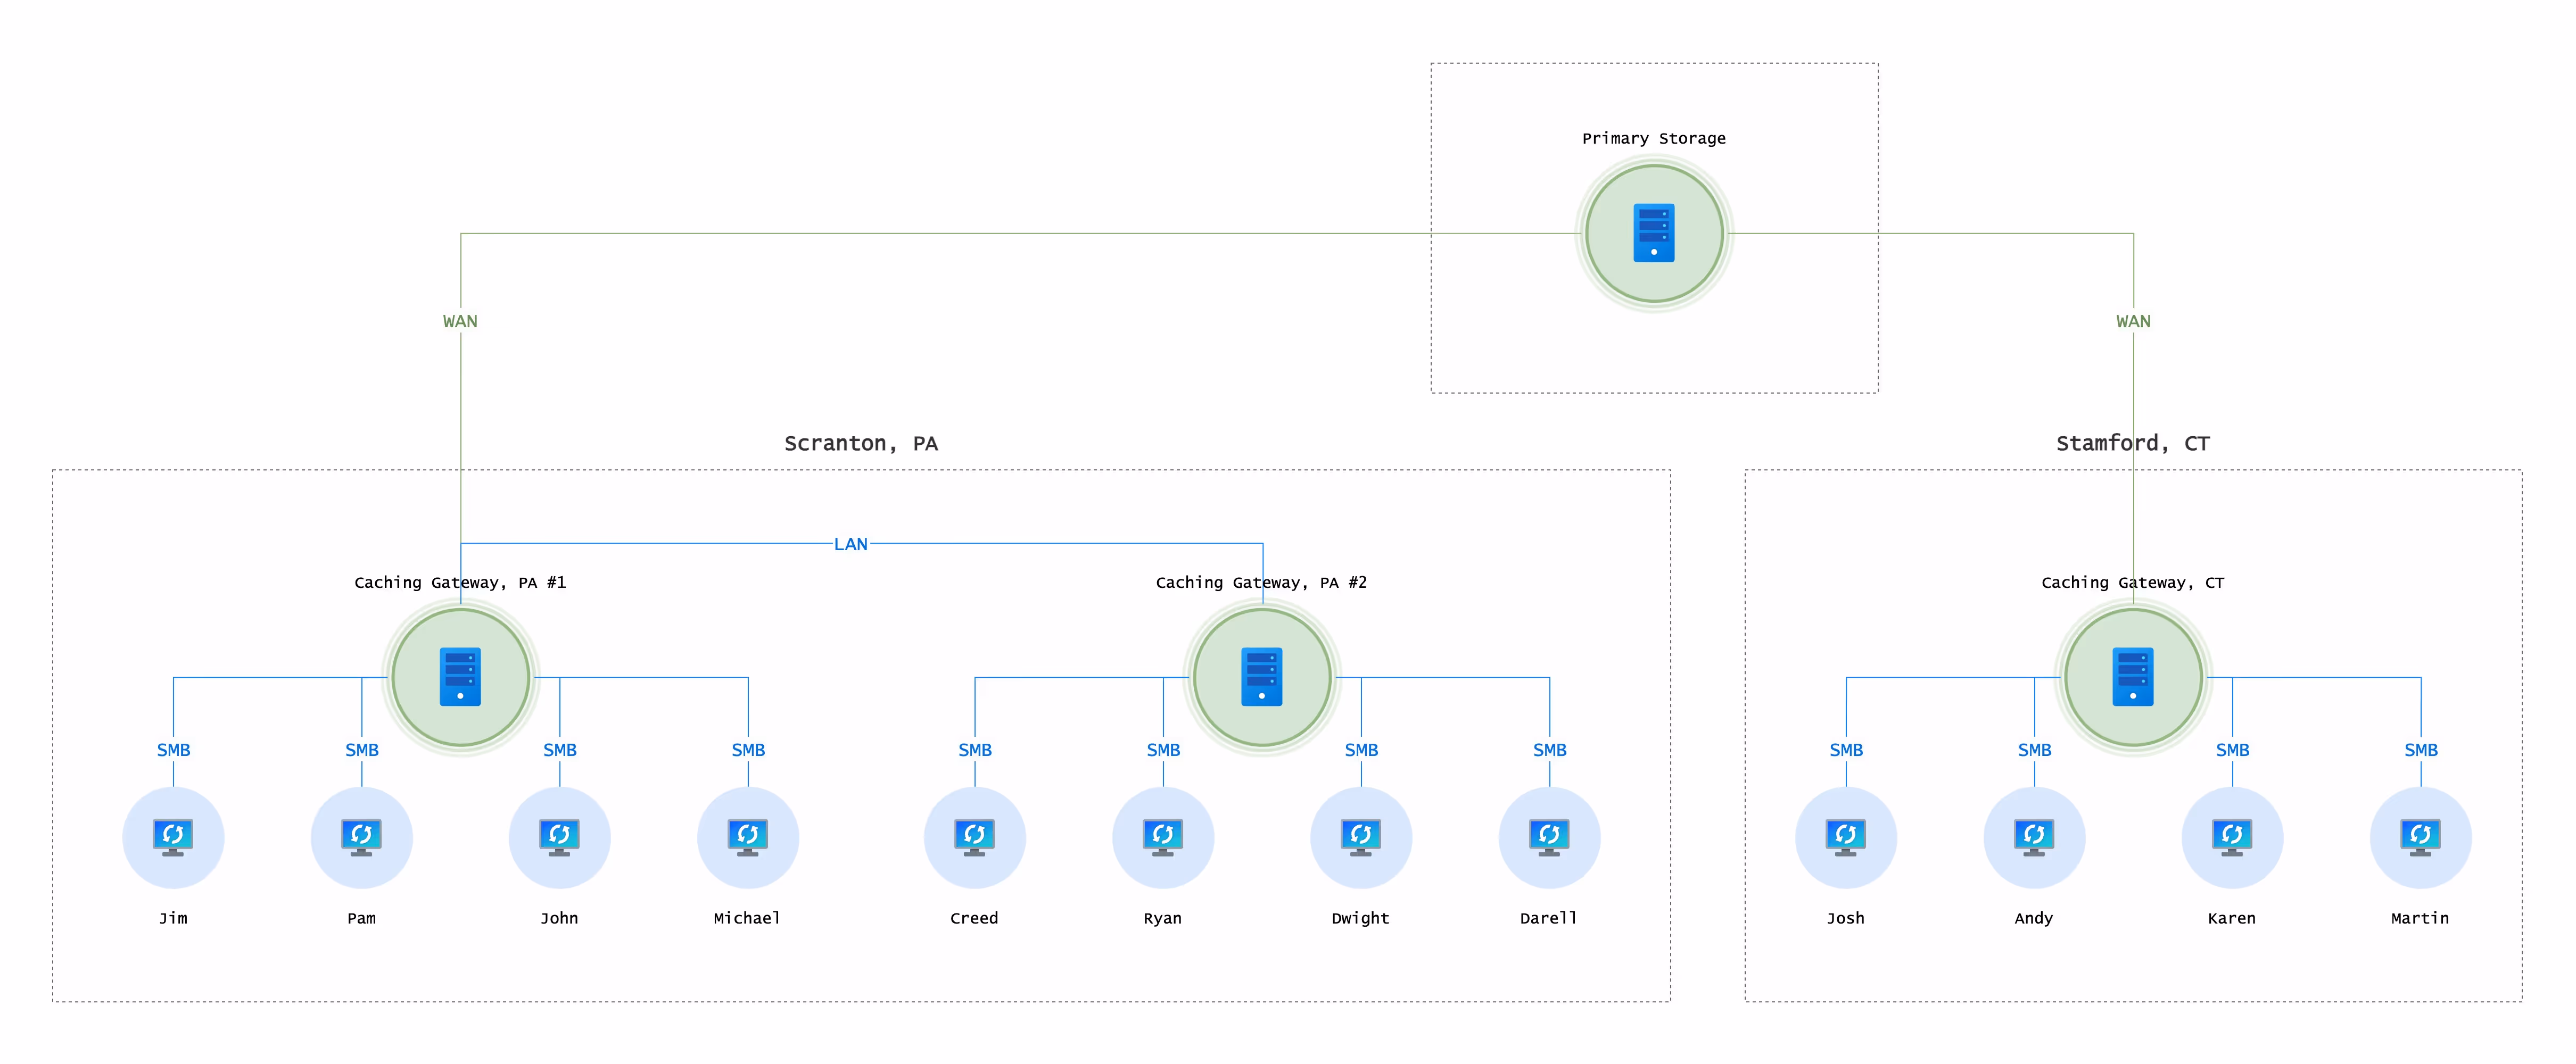Click the WAN label near Stamford
Viewport: 2576px width, 1064px height.
coord(2133,321)
